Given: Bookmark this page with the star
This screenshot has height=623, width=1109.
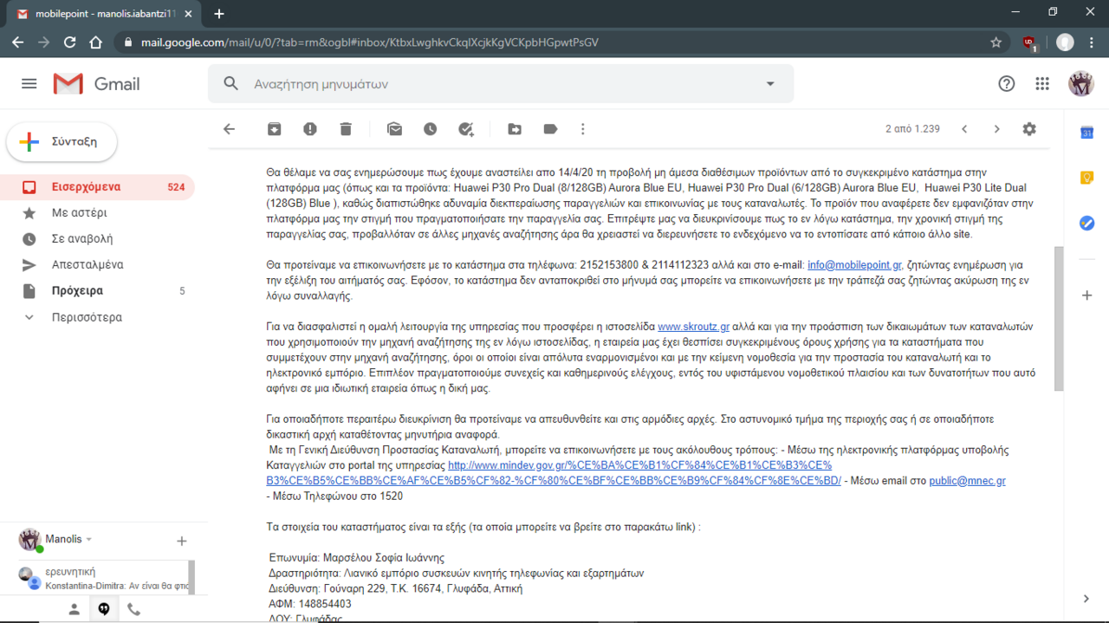Looking at the screenshot, I should (x=996, y=42).
